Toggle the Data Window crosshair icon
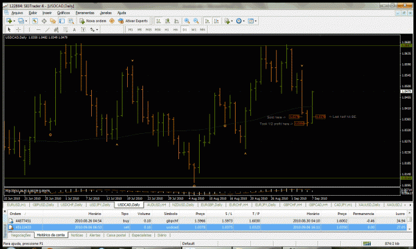Screen dimensions: 416x249 [x=44, y=21]
